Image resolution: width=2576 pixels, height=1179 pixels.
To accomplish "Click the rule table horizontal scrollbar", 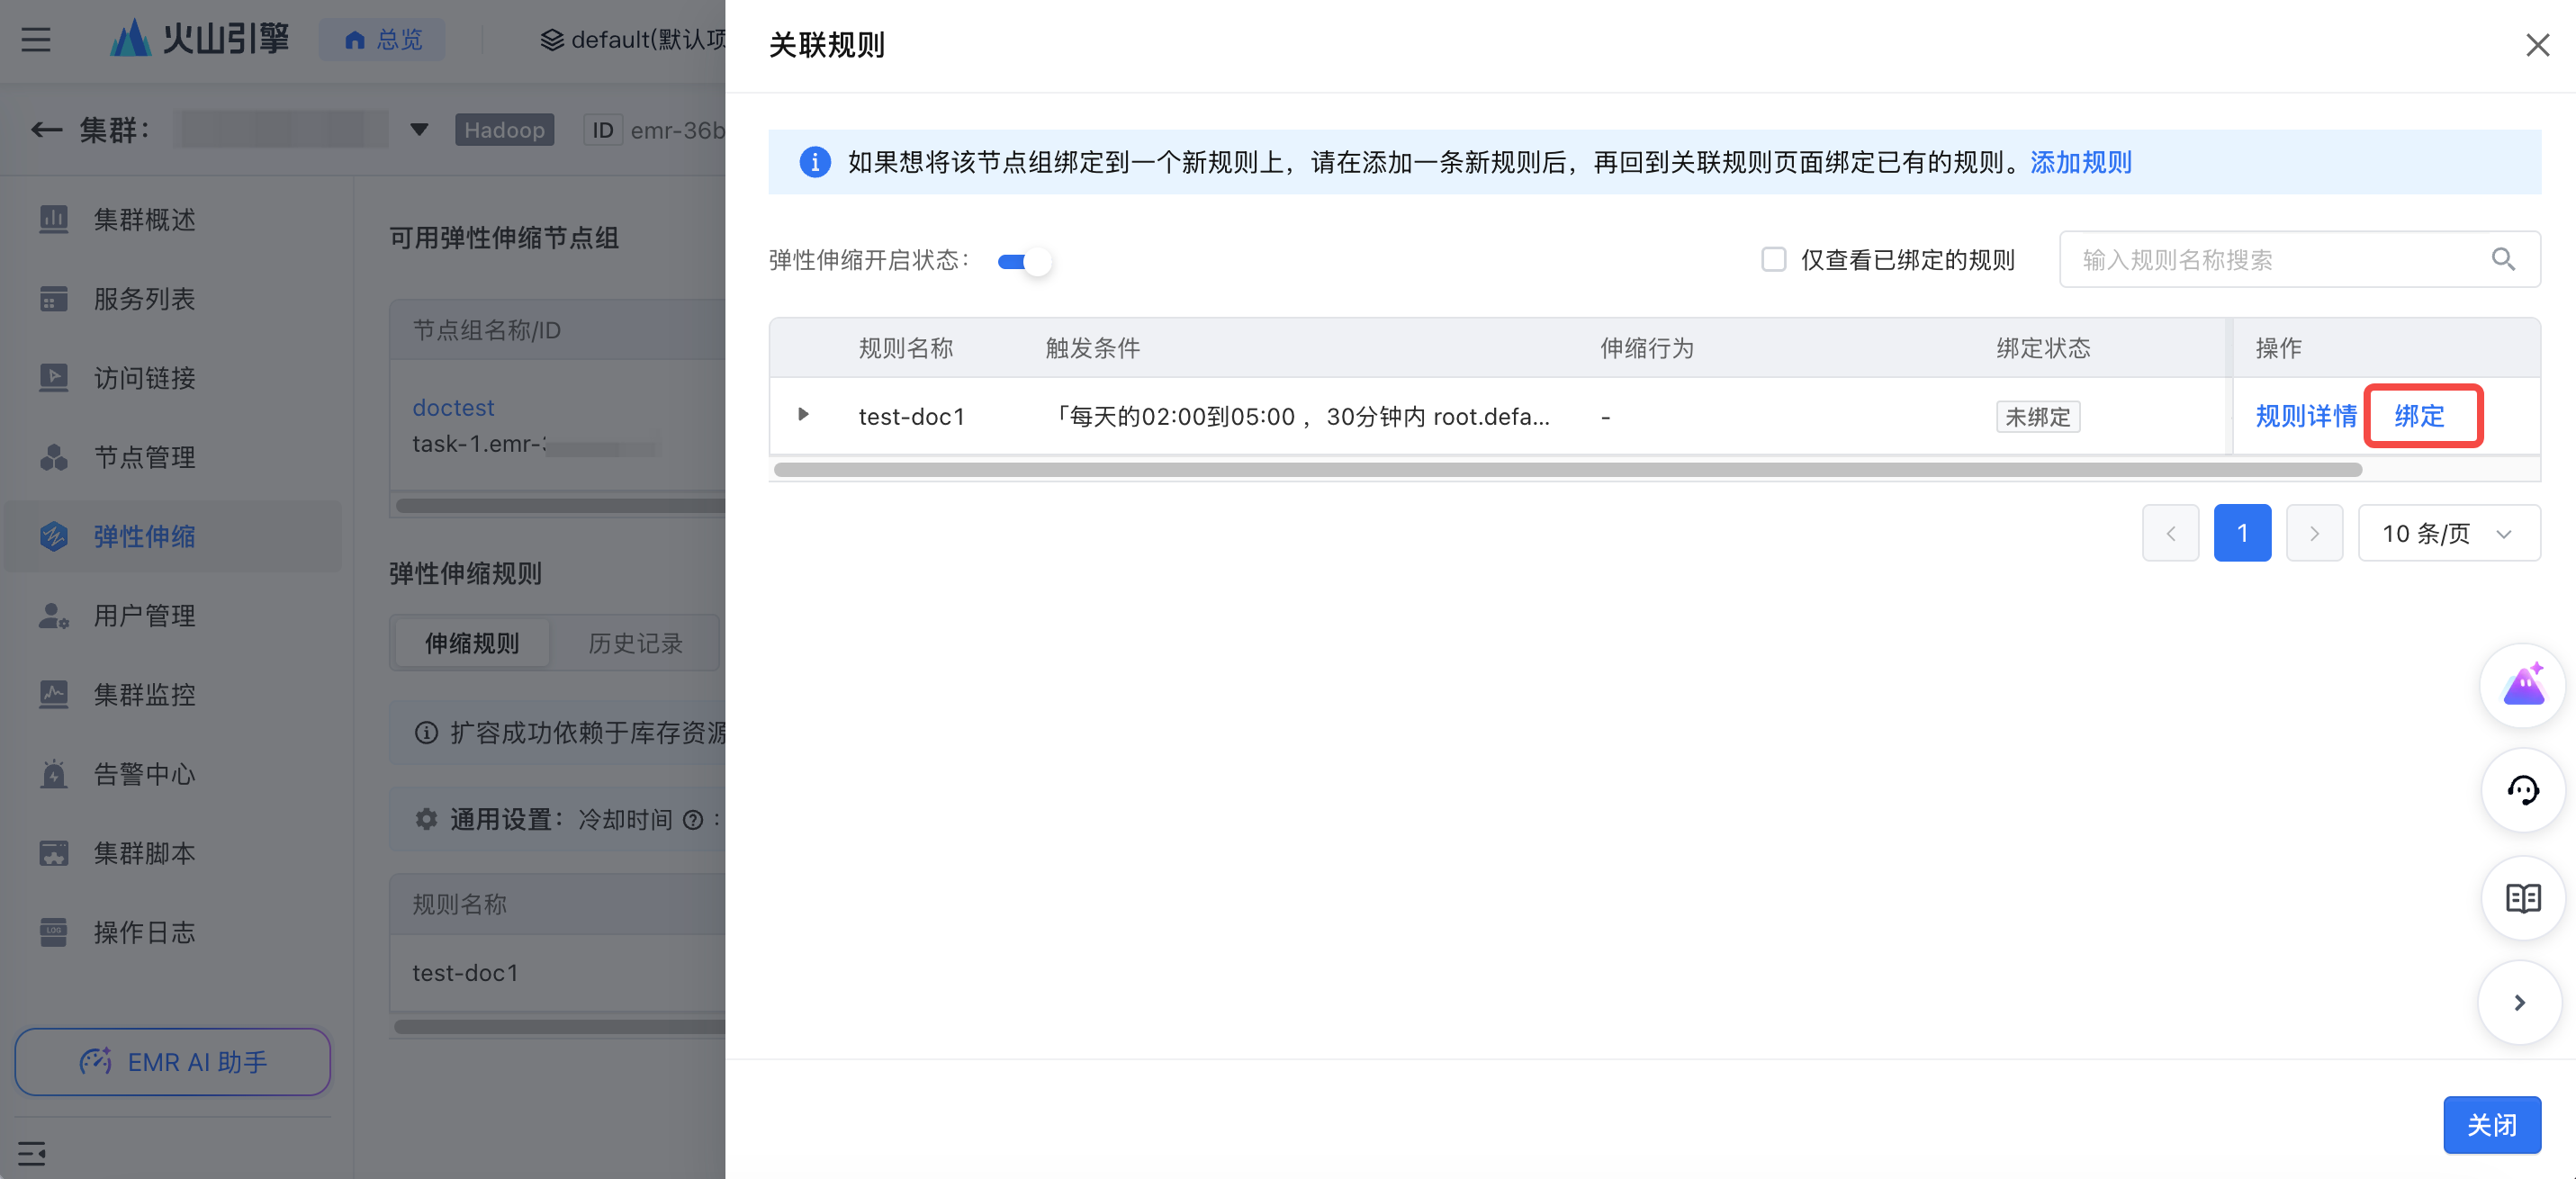I will point(1567,470).
